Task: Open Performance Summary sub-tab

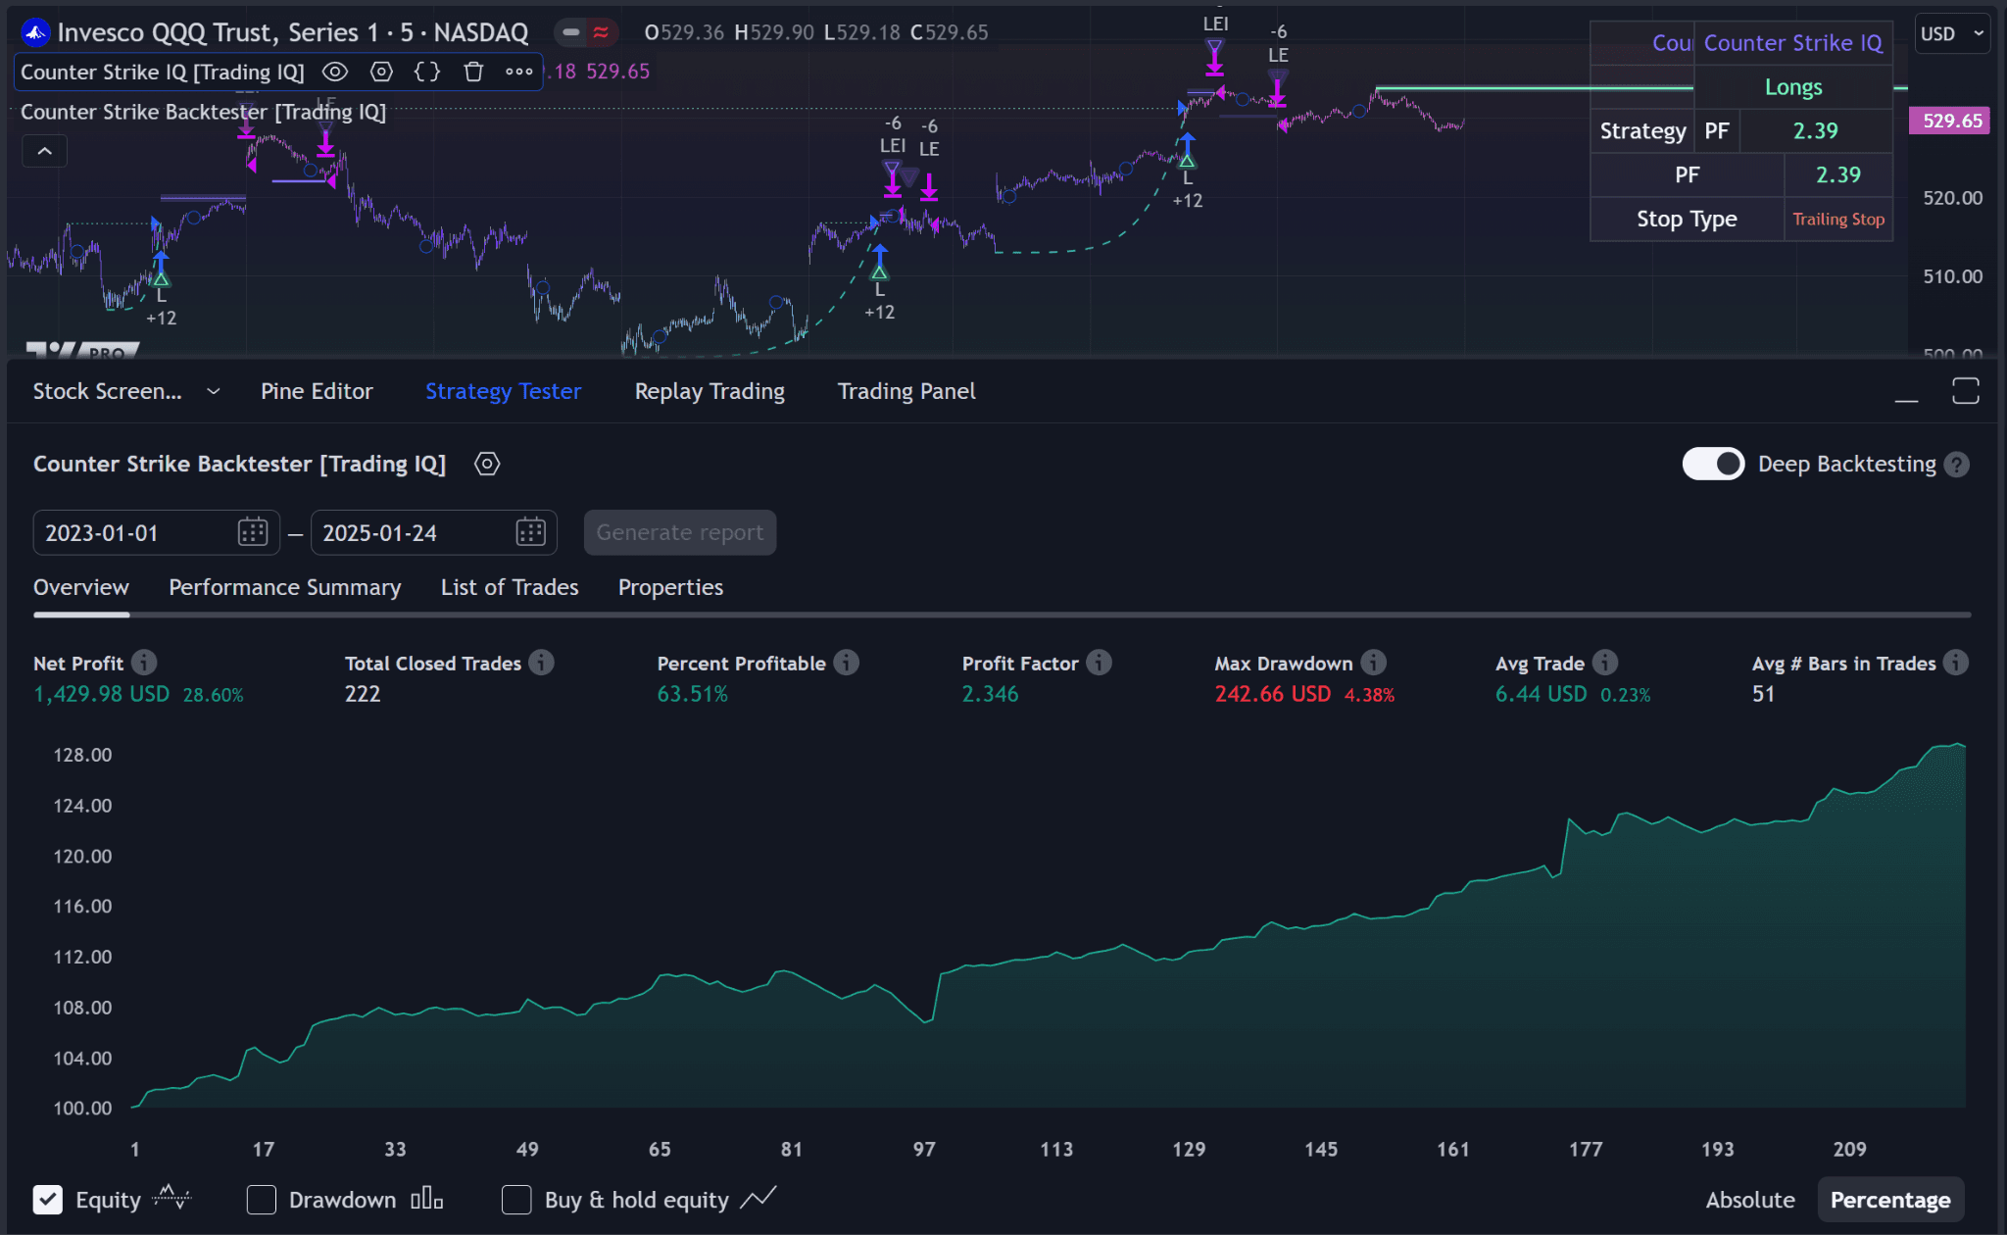Action: [x=284, y=587]
